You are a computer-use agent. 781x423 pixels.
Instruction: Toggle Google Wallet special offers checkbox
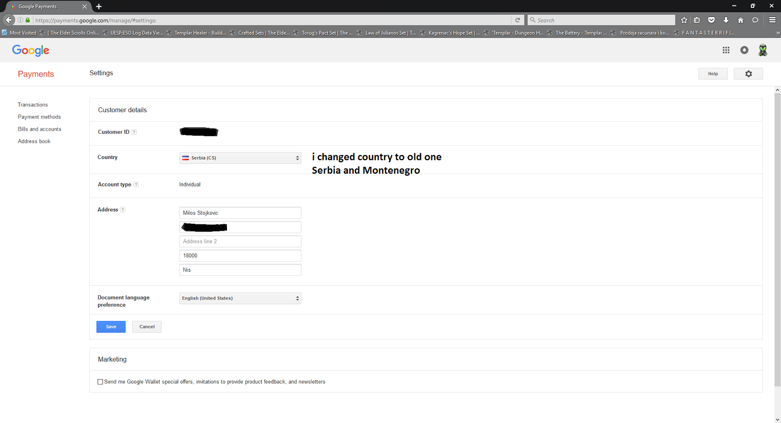pyautogui.click(x=101, y=382)
